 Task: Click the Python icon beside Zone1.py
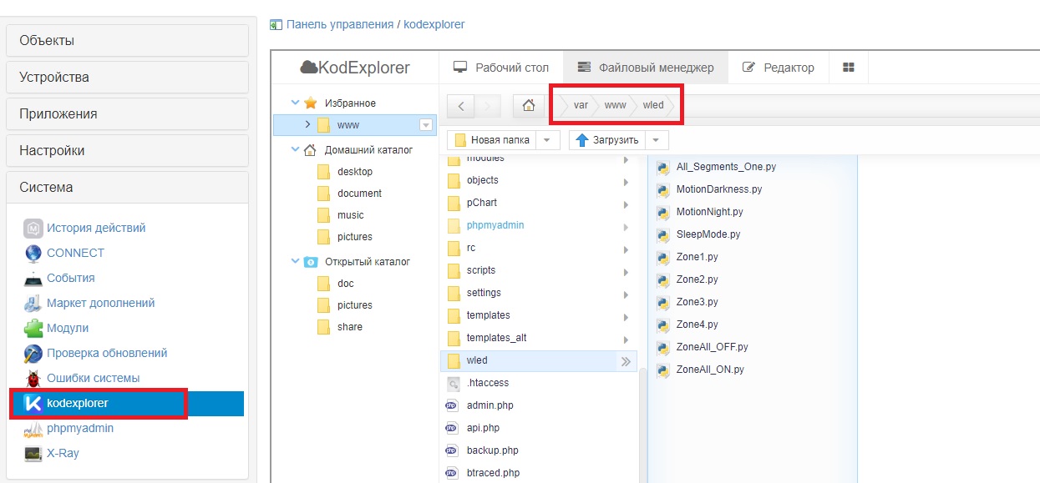(663, 257)
